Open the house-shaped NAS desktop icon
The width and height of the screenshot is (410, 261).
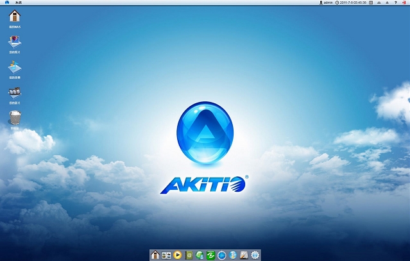(x=15, y=16)
